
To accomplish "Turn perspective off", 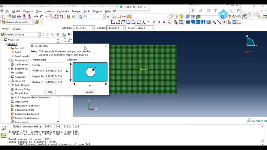I will click(x=68, y=17).
